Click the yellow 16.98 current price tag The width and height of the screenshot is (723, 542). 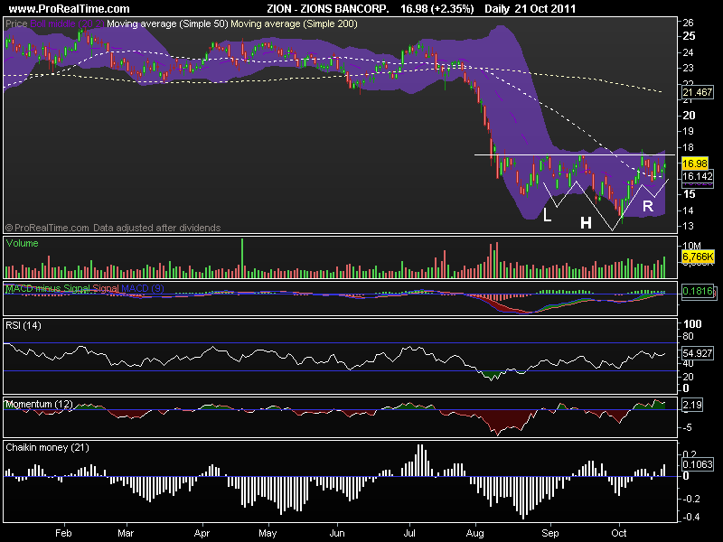[695, 164]
